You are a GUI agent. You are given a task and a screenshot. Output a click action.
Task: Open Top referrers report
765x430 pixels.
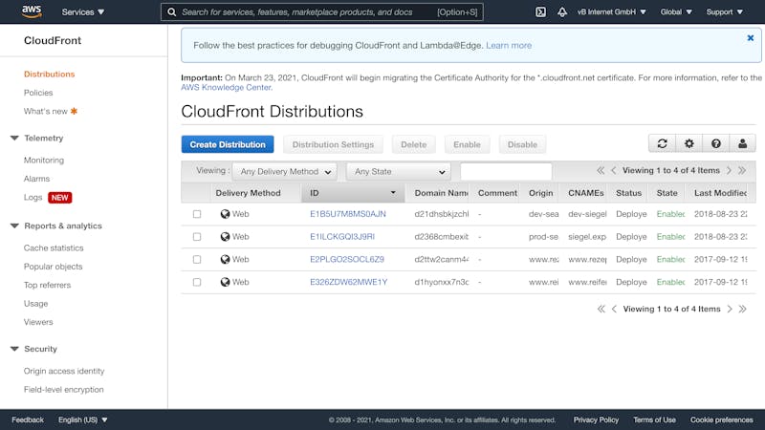pos(47,285)
